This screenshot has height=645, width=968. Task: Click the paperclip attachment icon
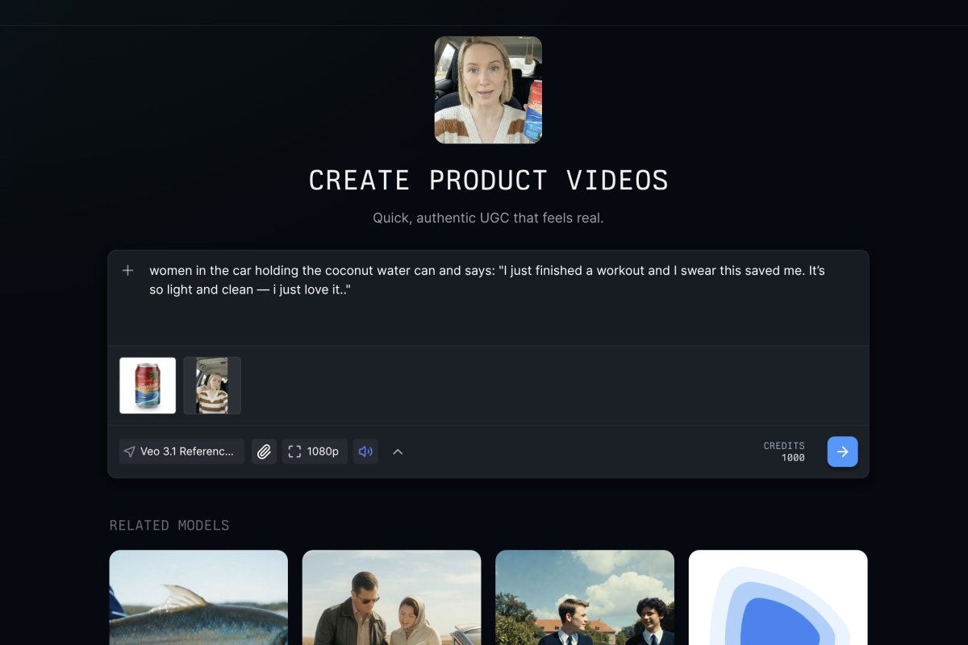click(264, 451)
